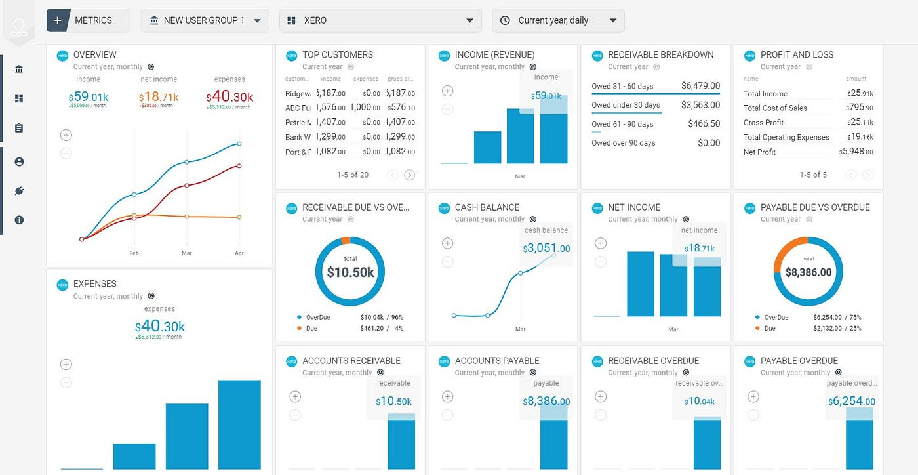
Task: Select the dashboard grid icon in the sidebar
Action: 19,98
